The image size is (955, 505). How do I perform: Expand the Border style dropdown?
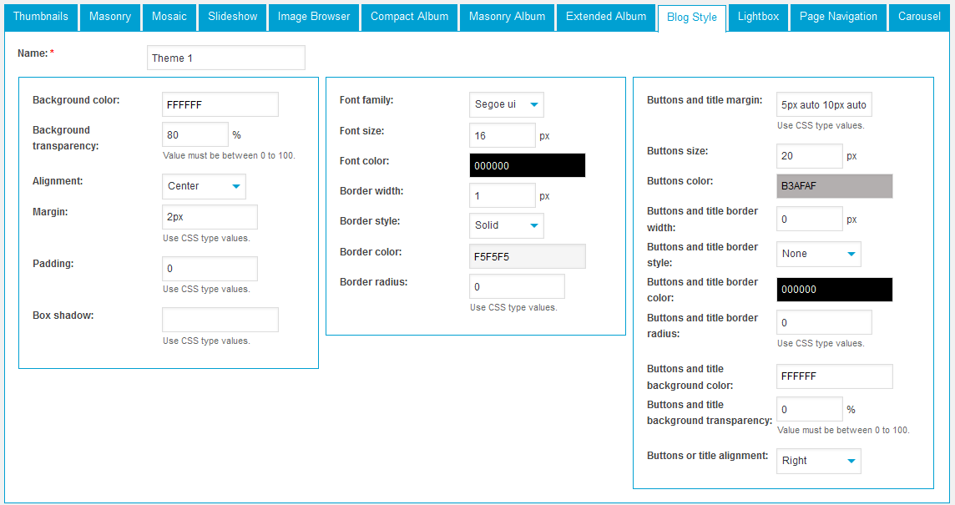point(506,225)
